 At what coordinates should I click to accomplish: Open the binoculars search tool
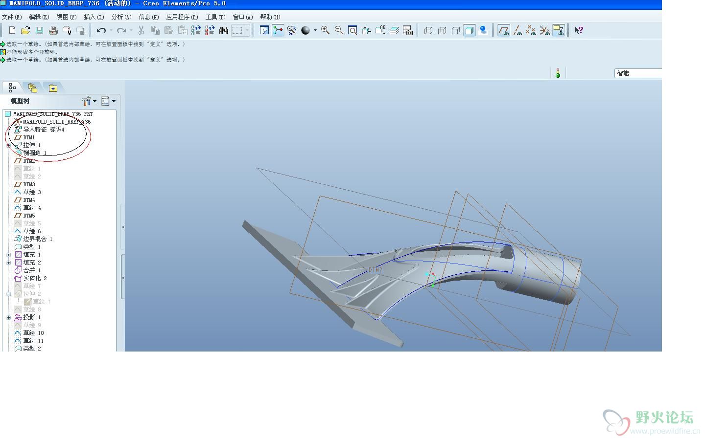224,30
